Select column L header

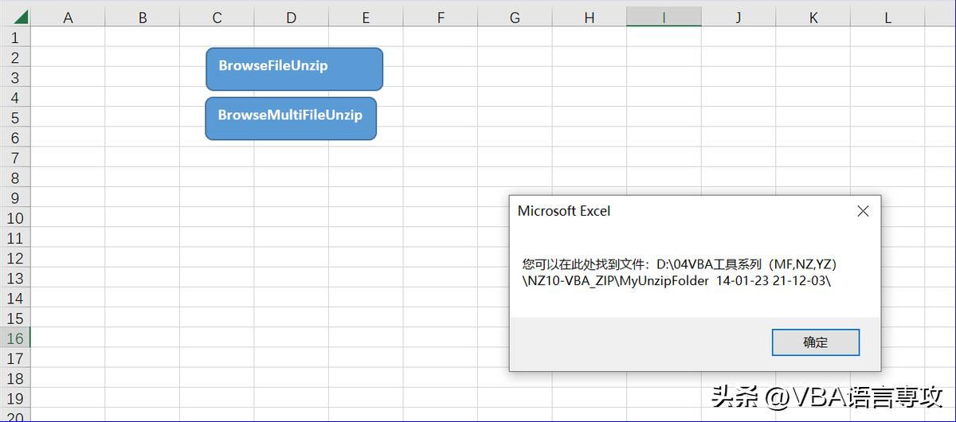(887, 18)
